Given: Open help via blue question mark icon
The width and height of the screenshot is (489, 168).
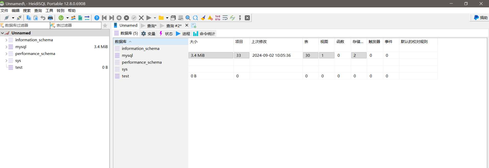Looking at the screenshot, I should 97,18.
